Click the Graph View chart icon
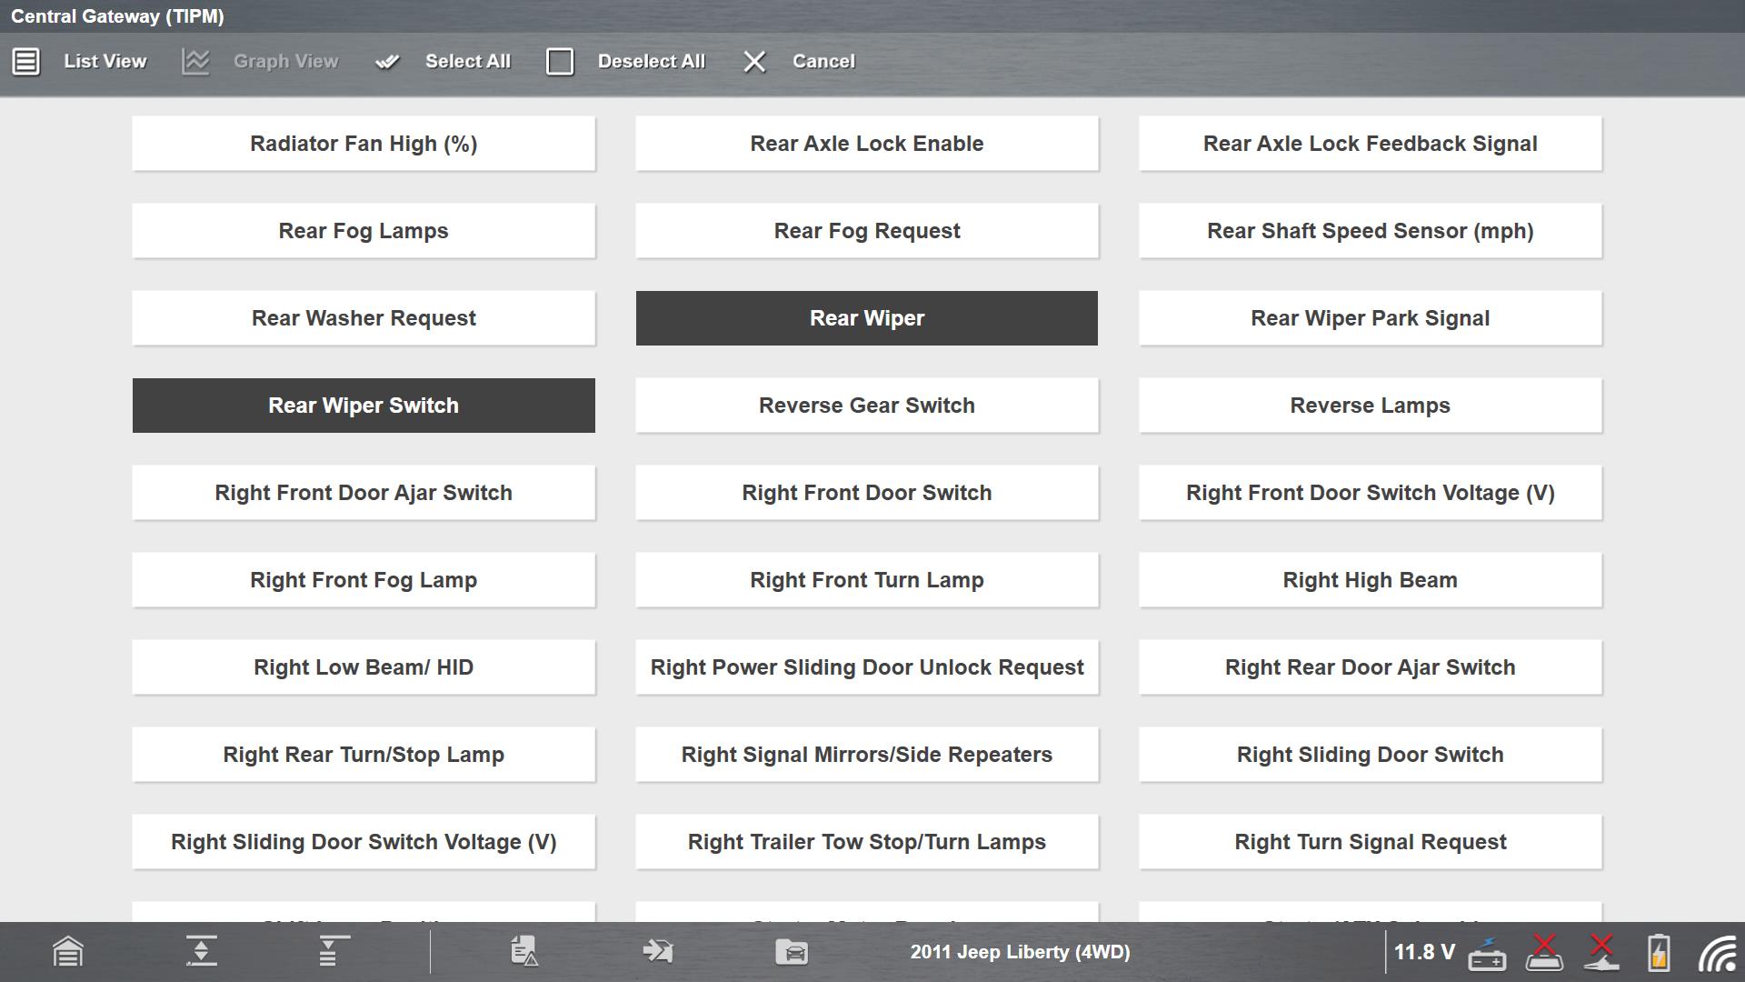 195,61
